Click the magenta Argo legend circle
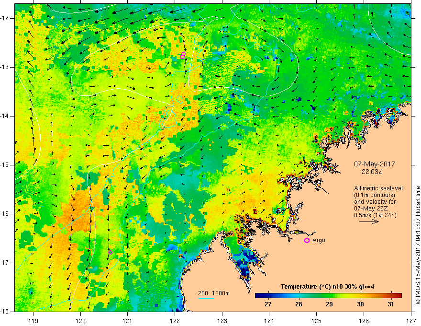Viewport: 421px width, 326px height. tap(307, 241)
